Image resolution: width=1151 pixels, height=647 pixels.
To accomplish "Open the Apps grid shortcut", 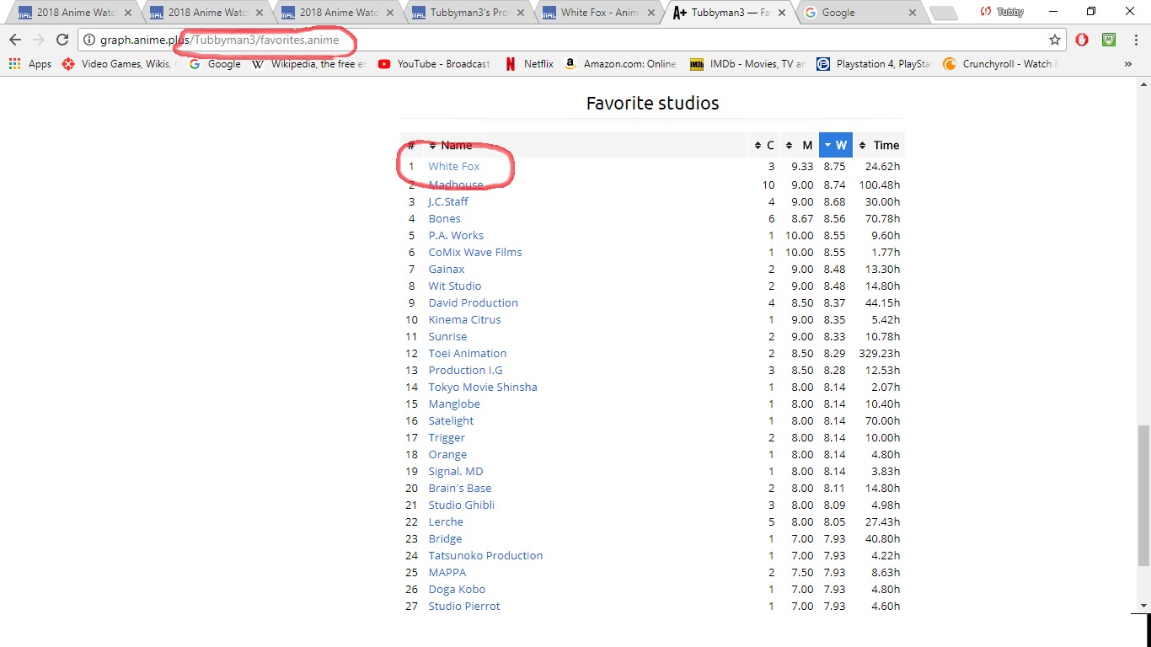I will coord(30,64).
